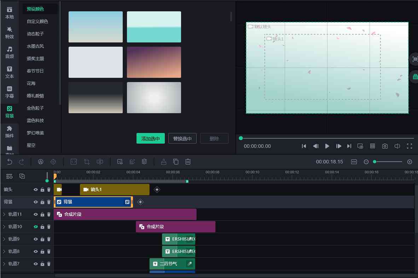The height and width of the screenshot is (278, 418).
Task: Toggle visibility of 轨道9
Action: 35,239
